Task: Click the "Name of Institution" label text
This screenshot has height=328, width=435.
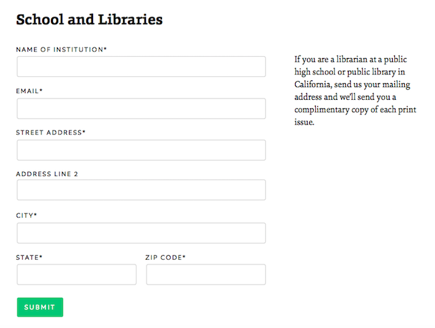Action: (x=60, y=50)
